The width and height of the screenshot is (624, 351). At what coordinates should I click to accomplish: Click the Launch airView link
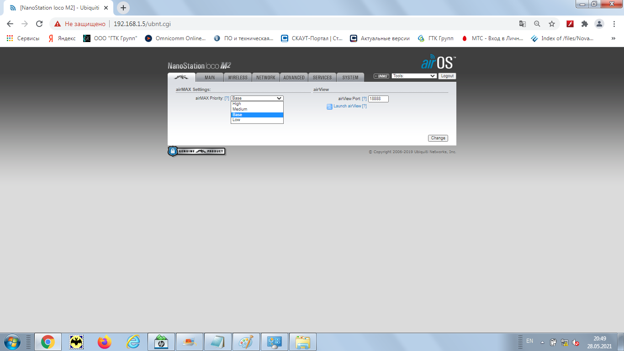point(347,106)
